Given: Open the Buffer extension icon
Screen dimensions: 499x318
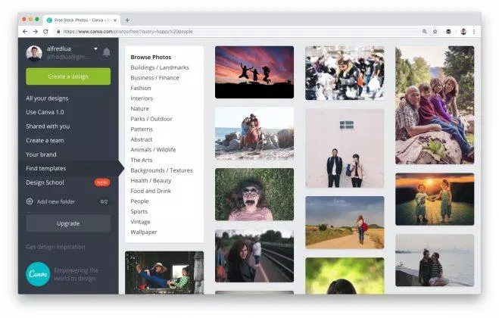Looking at the screenshot, I should [x=448, y=32].
